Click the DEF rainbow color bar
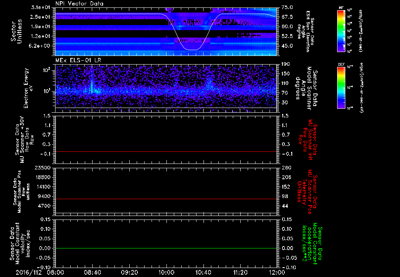 pos(341,87)
